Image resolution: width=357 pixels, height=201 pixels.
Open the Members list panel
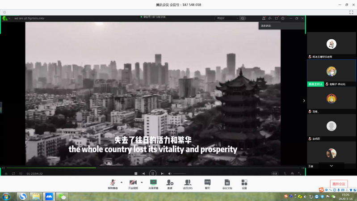[188, 183]
